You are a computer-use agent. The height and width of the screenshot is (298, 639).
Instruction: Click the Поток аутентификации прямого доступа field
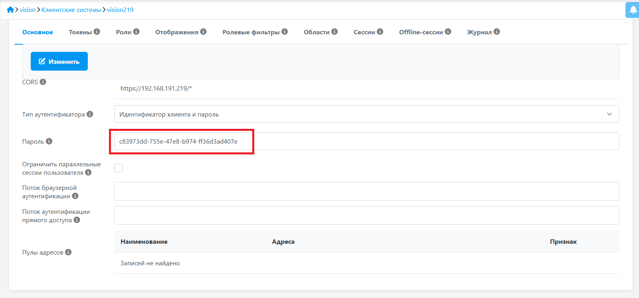tap(366, 215)
